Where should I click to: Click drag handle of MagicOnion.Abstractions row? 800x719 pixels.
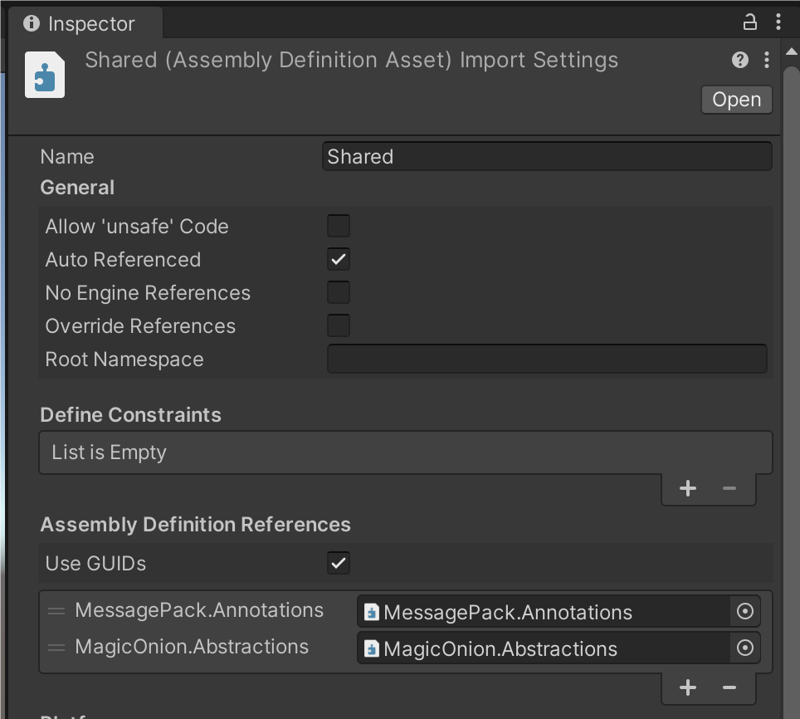click(56, 648)
